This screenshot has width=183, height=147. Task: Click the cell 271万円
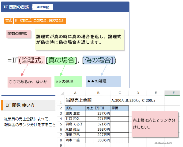98,119
